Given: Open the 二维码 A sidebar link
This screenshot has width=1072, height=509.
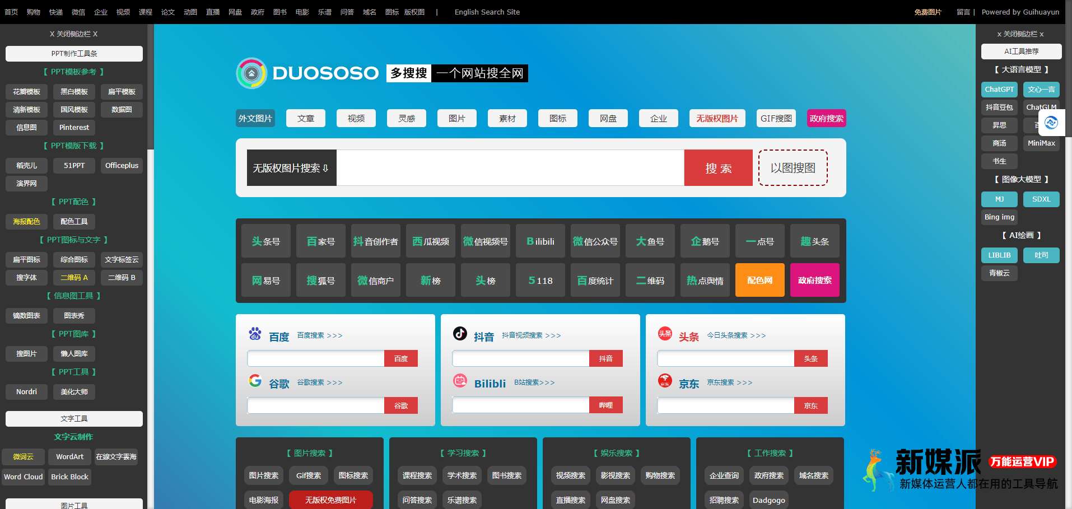Looking at the screenshot, I should 74,277.
